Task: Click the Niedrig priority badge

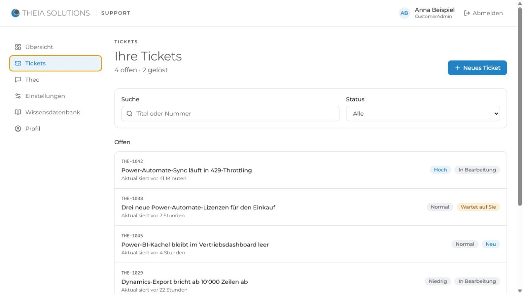Action: (x=437, y=281)
